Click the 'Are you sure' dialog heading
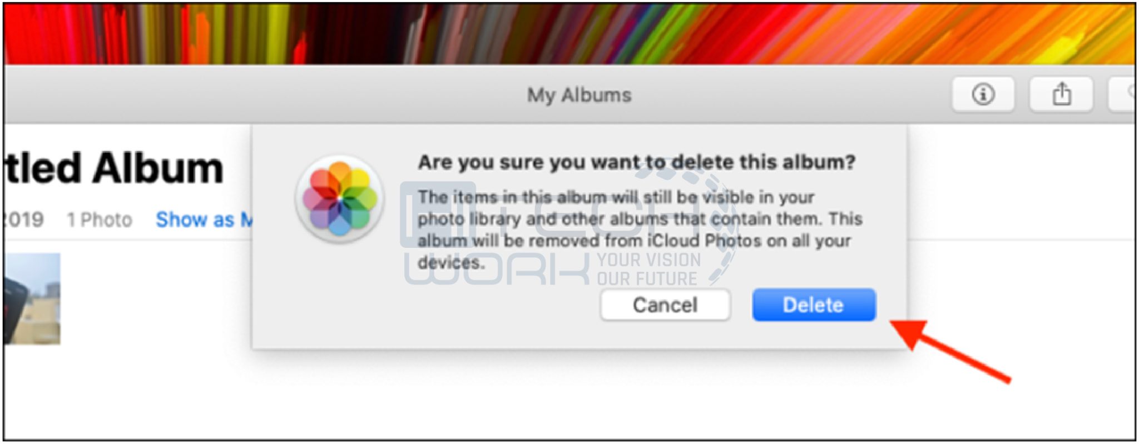 point(636,162)
